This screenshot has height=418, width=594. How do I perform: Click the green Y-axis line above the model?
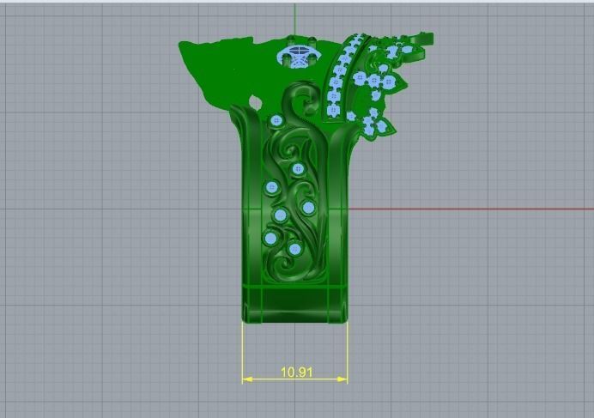point(295,20)
